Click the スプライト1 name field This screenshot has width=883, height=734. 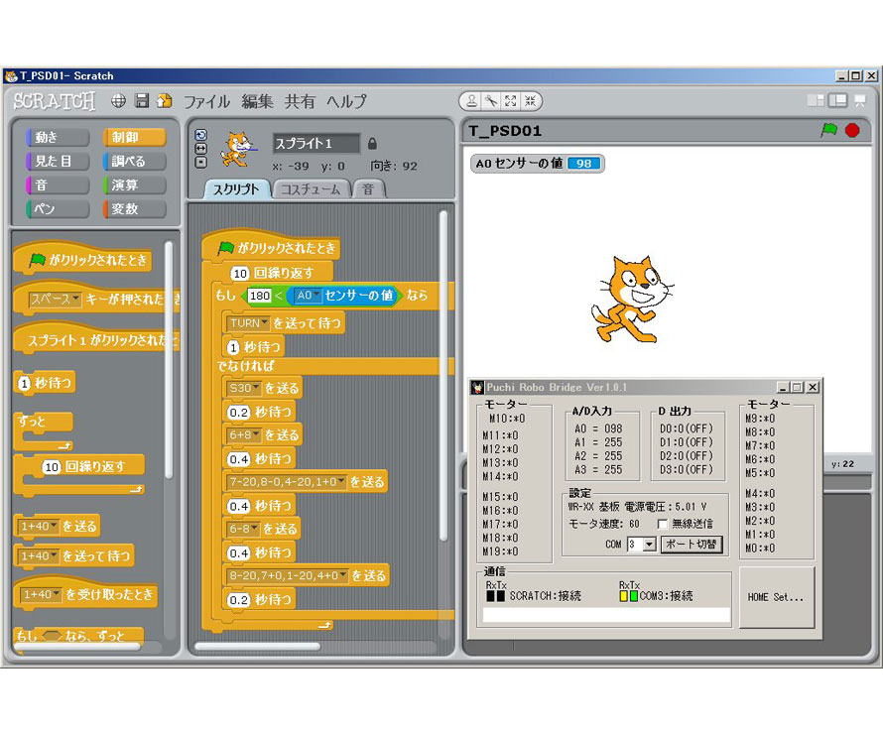coord(315,144)
